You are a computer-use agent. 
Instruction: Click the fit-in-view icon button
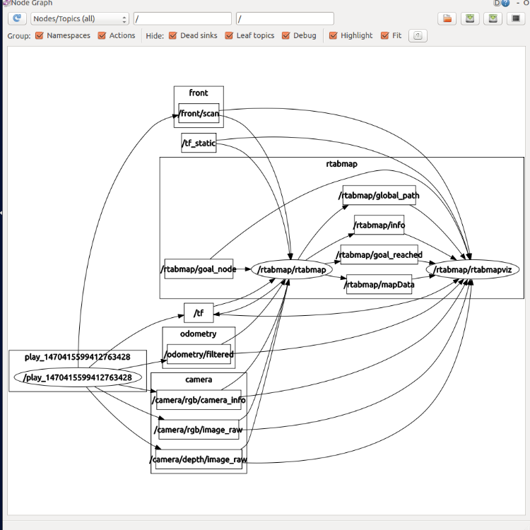coord(418,35)
